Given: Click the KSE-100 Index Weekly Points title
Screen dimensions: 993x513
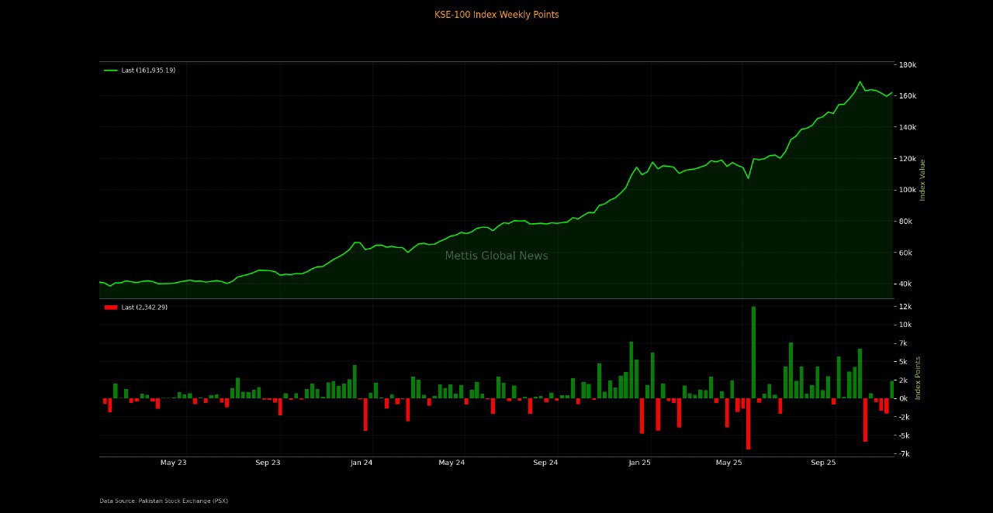Looking at the screenshot, I should coord(496,15).
